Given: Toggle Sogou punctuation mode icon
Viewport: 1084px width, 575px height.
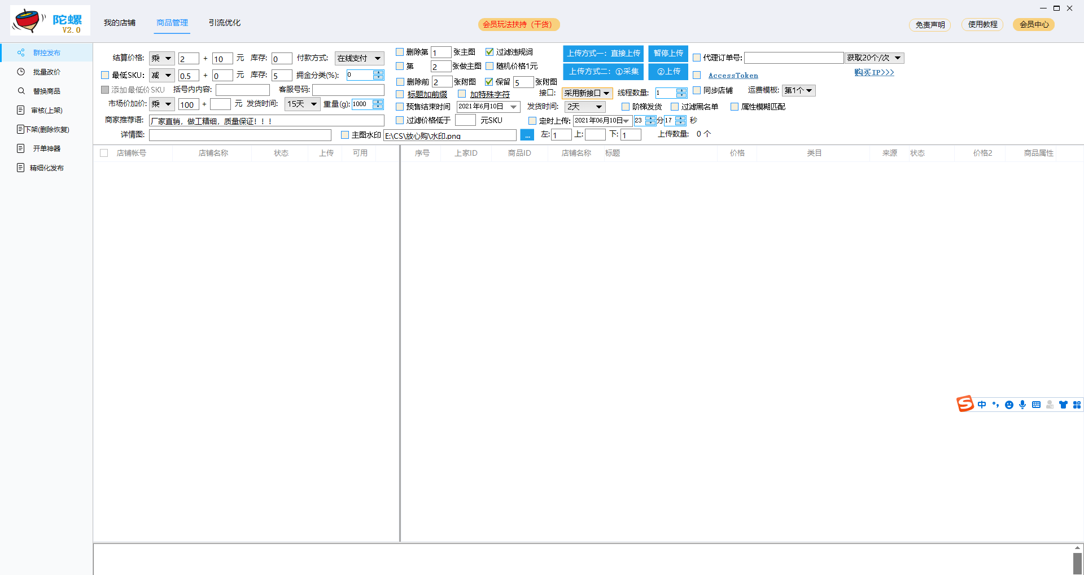Looking at the screenshot, I should click(995, 405).
